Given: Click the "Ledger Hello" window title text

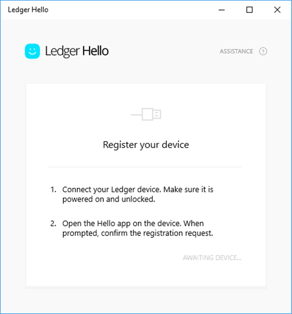Looking at the screenshot, I should coord(28,10).
